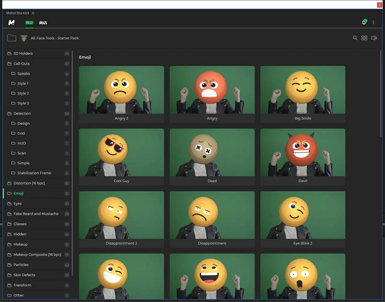Open the Detection category

tap(38, 114)
